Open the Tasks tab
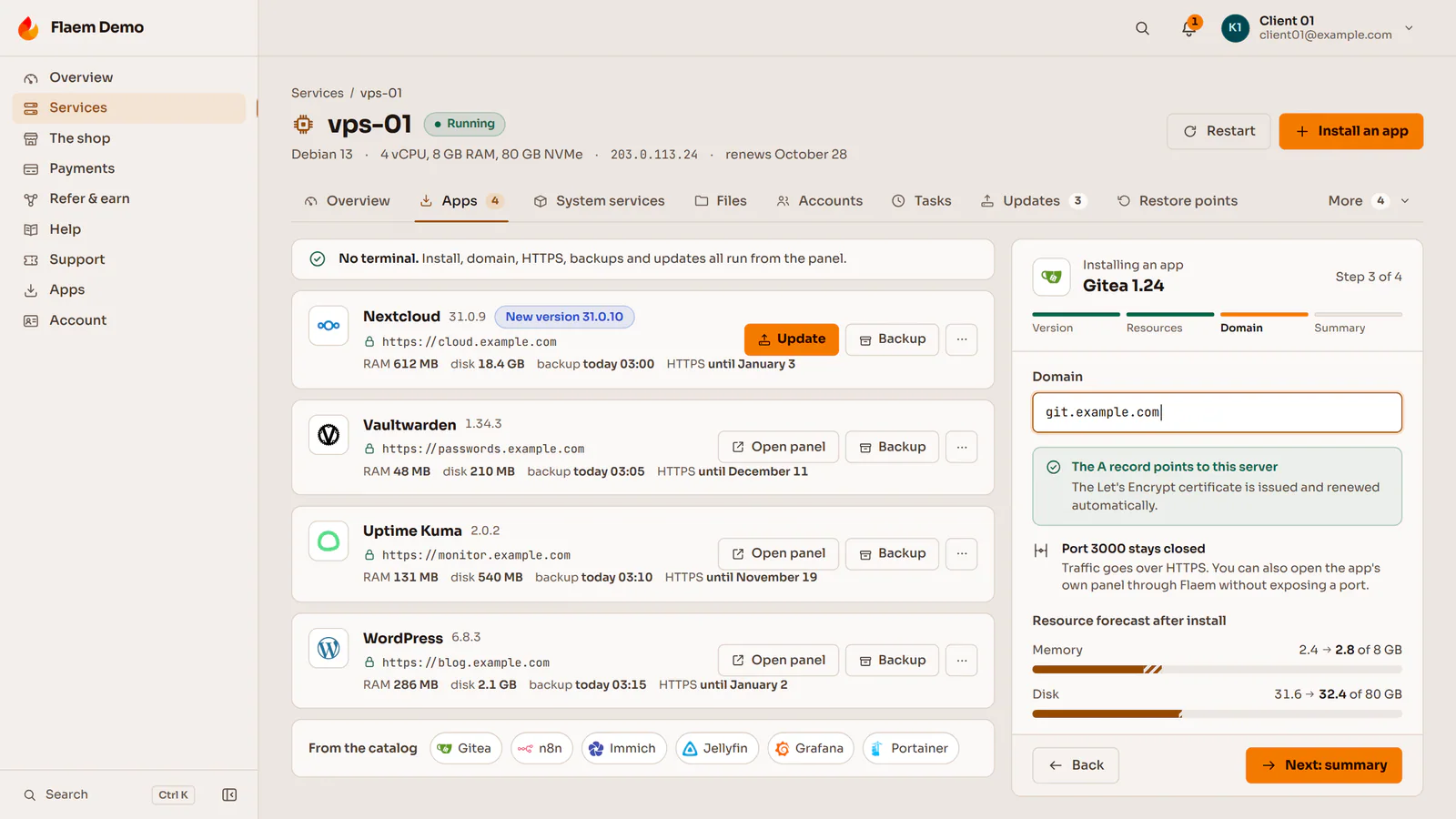Viewport: 1456px width, 819px height. tap(922, 201)
